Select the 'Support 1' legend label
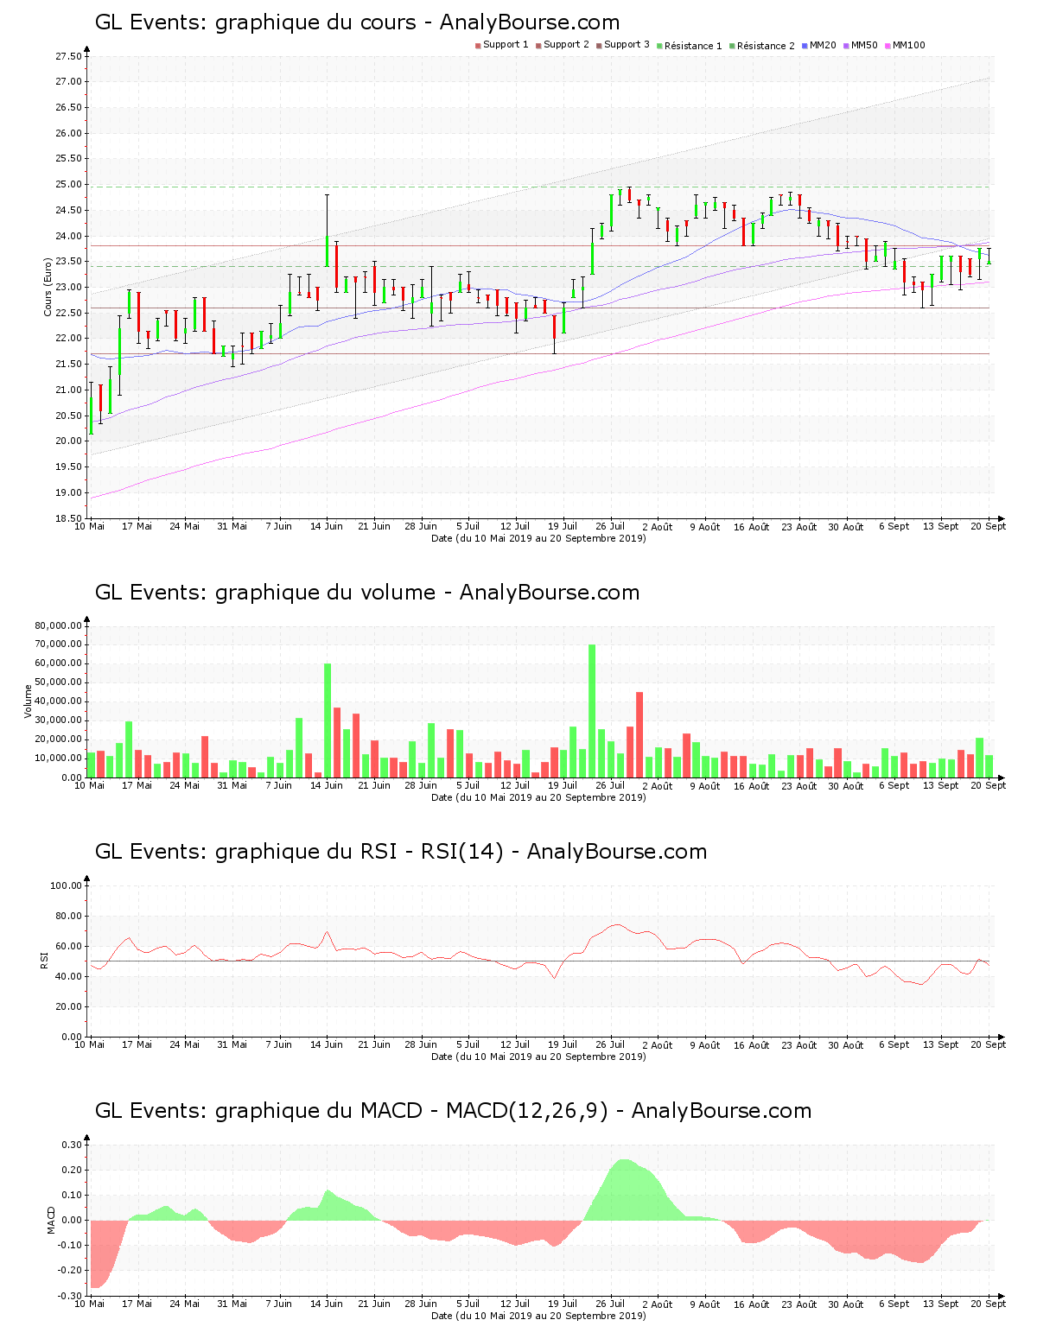 [506, 45]
